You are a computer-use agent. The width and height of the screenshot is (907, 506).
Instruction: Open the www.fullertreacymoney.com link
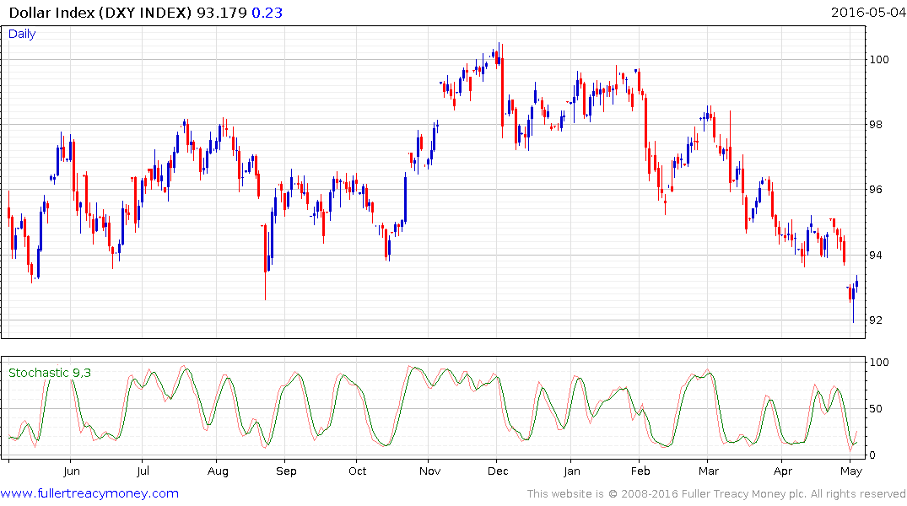coord(89,494)
